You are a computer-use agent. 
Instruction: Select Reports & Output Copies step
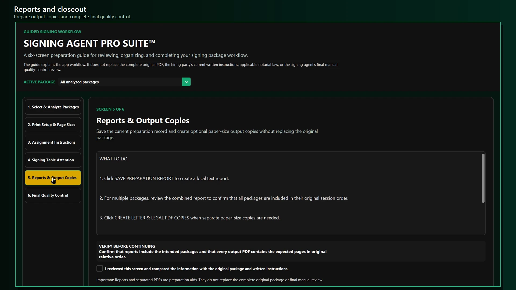(53, 178)
